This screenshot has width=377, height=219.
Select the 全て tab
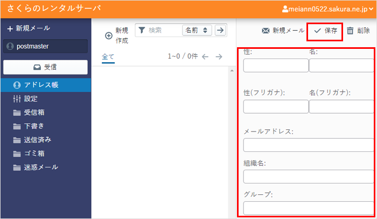point(108,57)
